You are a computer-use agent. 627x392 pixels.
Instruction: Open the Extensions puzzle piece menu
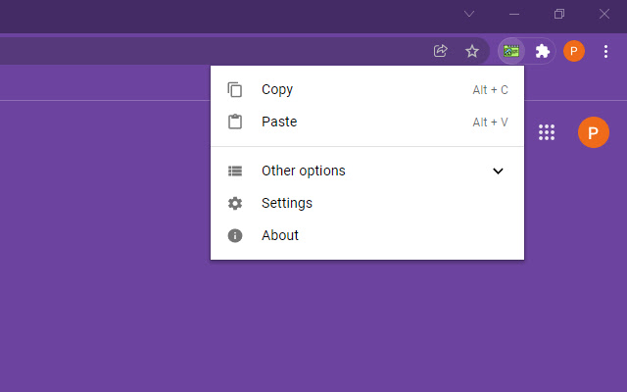pos(542,51)
